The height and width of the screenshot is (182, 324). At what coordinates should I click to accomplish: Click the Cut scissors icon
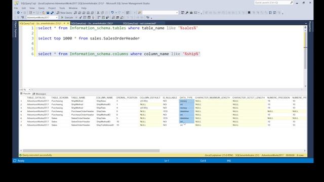click(x=98, y=13)
